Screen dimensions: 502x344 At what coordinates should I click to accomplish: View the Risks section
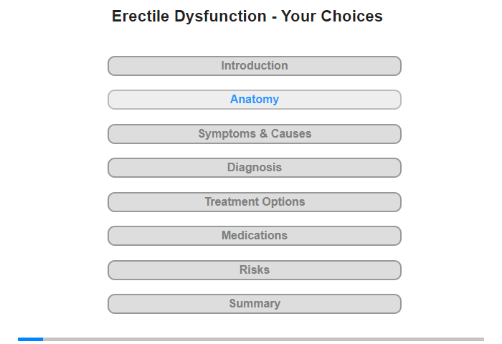254,270
